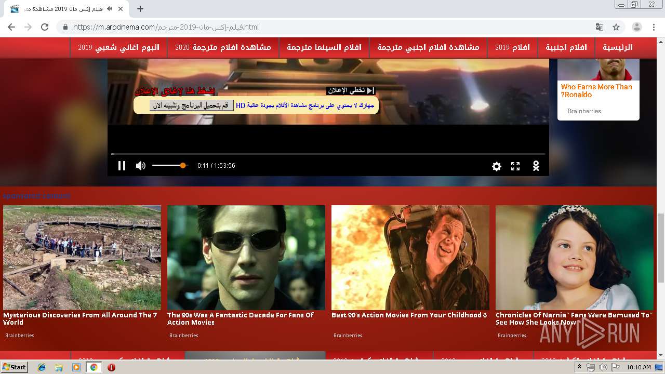Image resolution: width=665 pixels, height=374 pixels.
Task: Open Chronicles Of Narnia fans headline
Action: tap(574, 318)
